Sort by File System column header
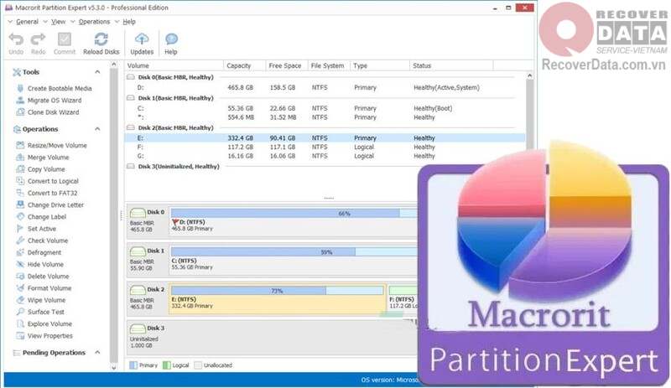 329,65
